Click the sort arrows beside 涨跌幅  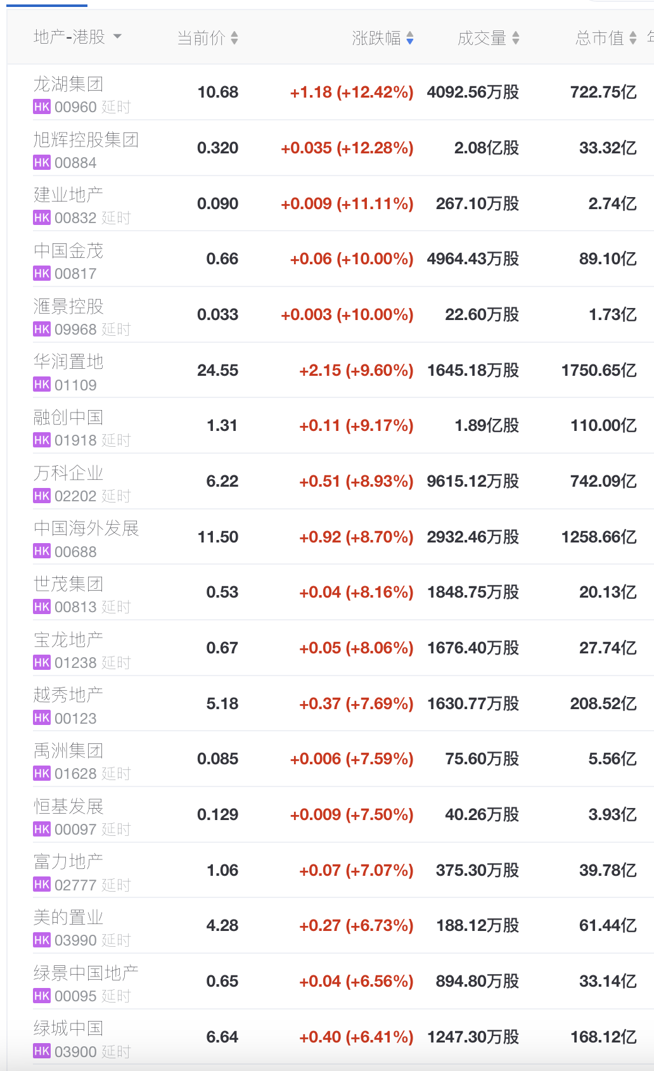tap(410, 38)
